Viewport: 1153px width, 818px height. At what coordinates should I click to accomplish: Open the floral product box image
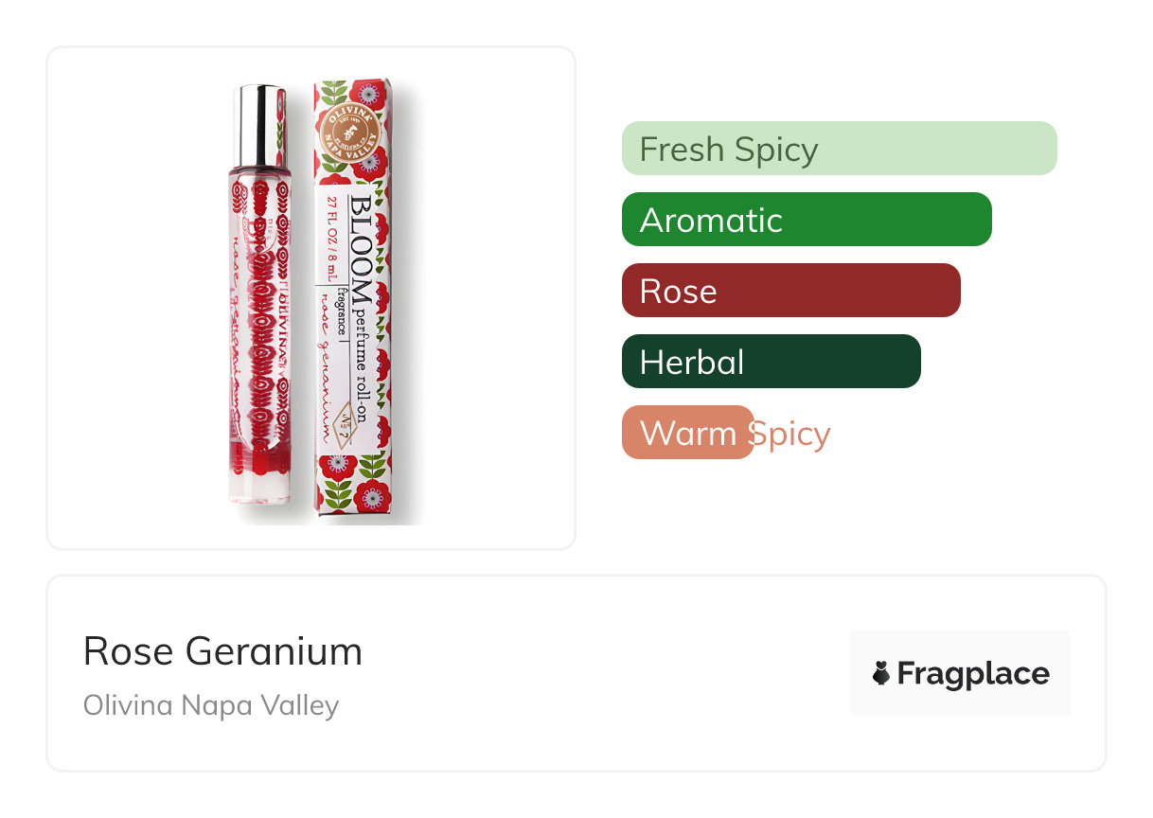pos(352,303)
